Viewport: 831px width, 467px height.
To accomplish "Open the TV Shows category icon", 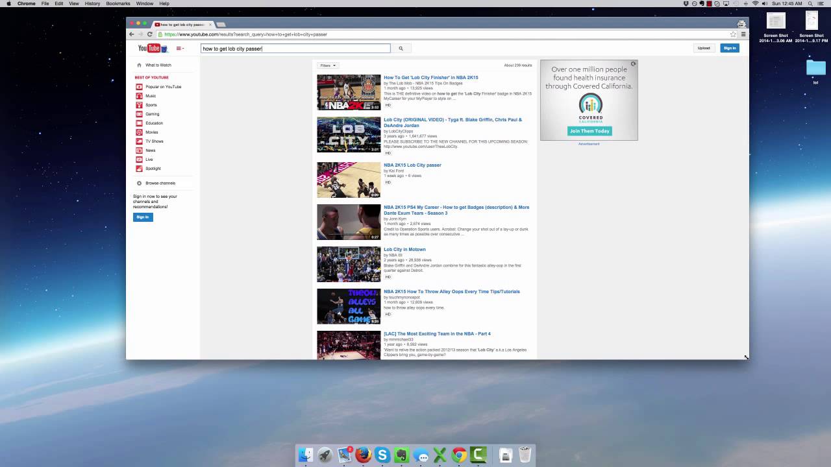I will pos(139,141).
